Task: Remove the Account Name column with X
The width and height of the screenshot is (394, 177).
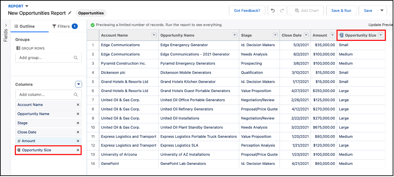Action: tap(78, 105)
